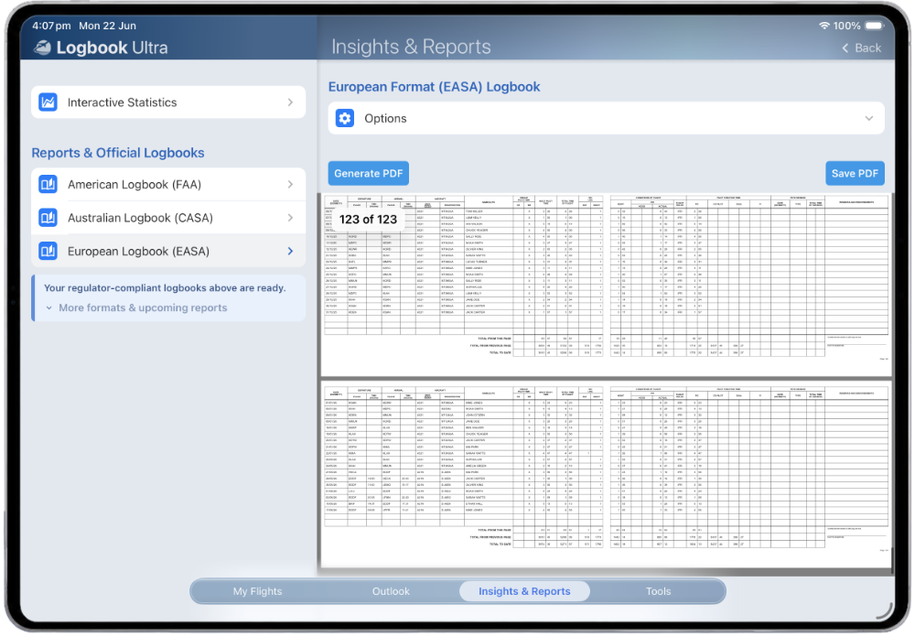Select the European Logbook (EASA) row
Viewport: 915px width, 636px height.
click(x=168, y=251)
